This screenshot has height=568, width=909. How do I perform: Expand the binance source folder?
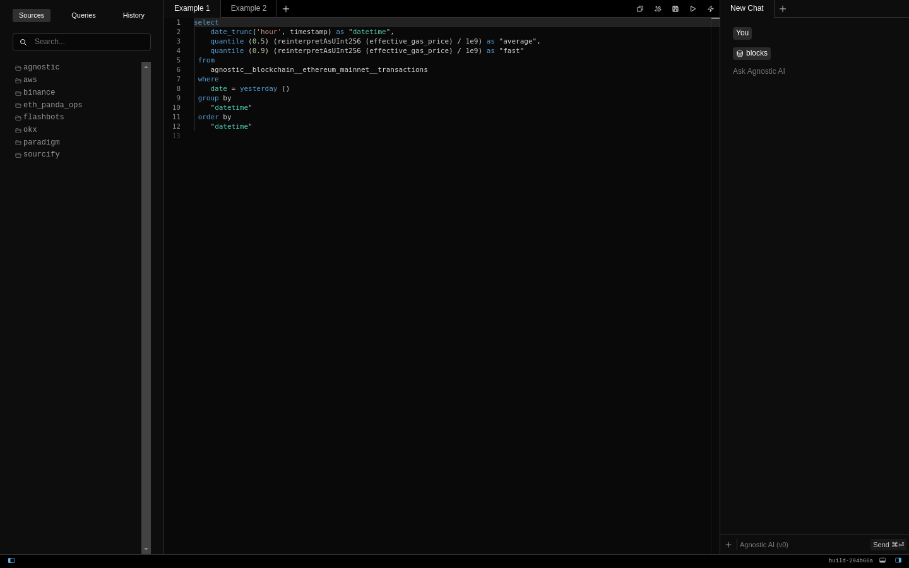[35, 93]
